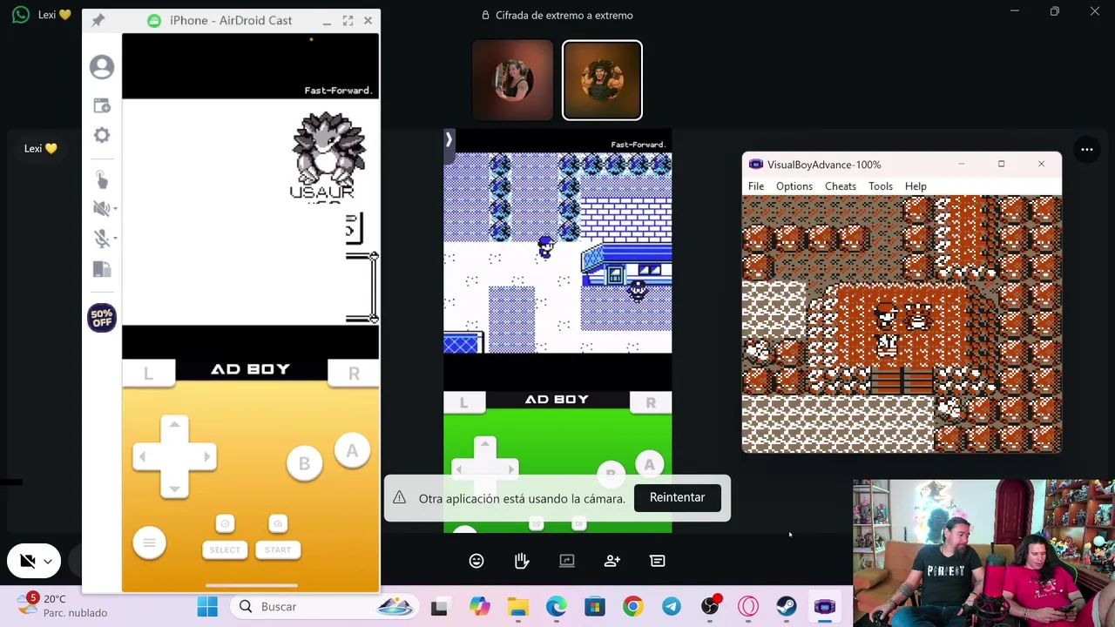Screen dimensions: 1115x627
Task: Open Microsoft Store from the taskbar
Action: 595,607
